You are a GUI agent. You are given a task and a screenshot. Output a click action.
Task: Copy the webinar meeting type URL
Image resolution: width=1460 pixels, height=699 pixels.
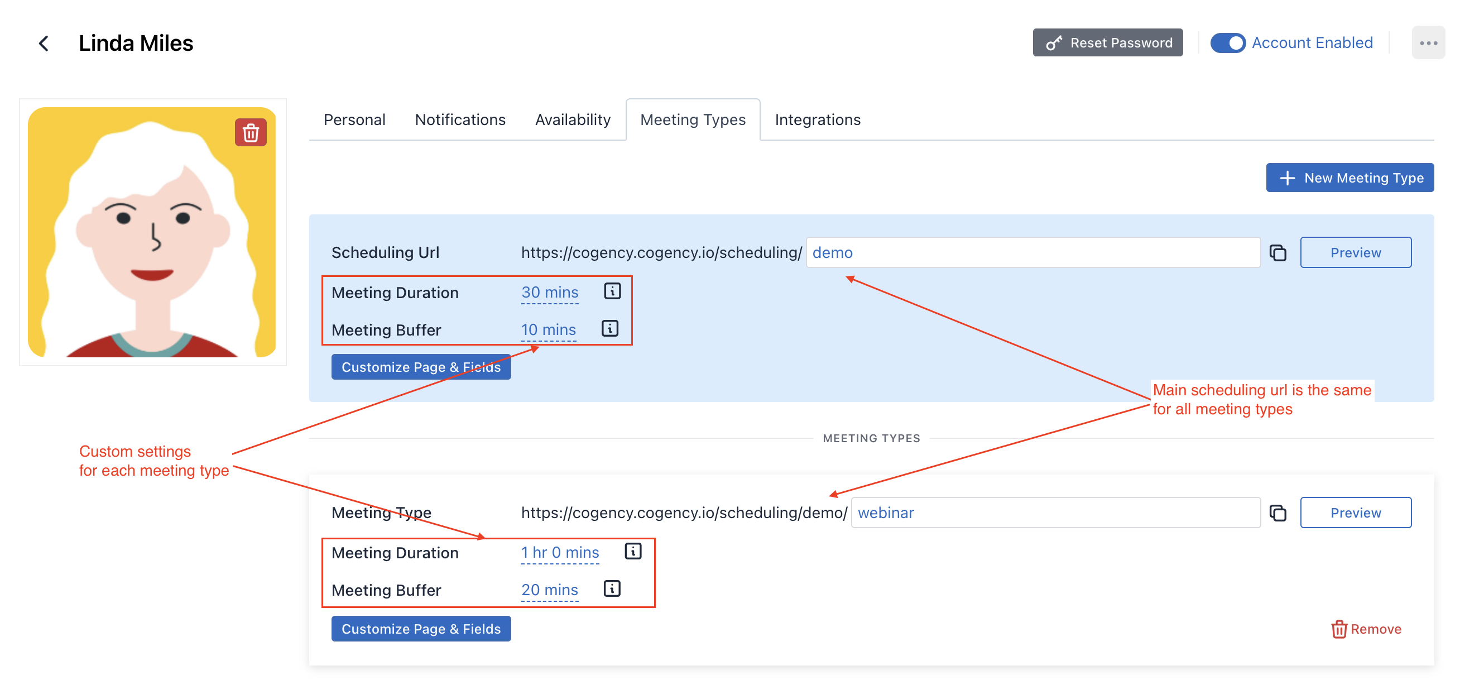click(1277, 513)
